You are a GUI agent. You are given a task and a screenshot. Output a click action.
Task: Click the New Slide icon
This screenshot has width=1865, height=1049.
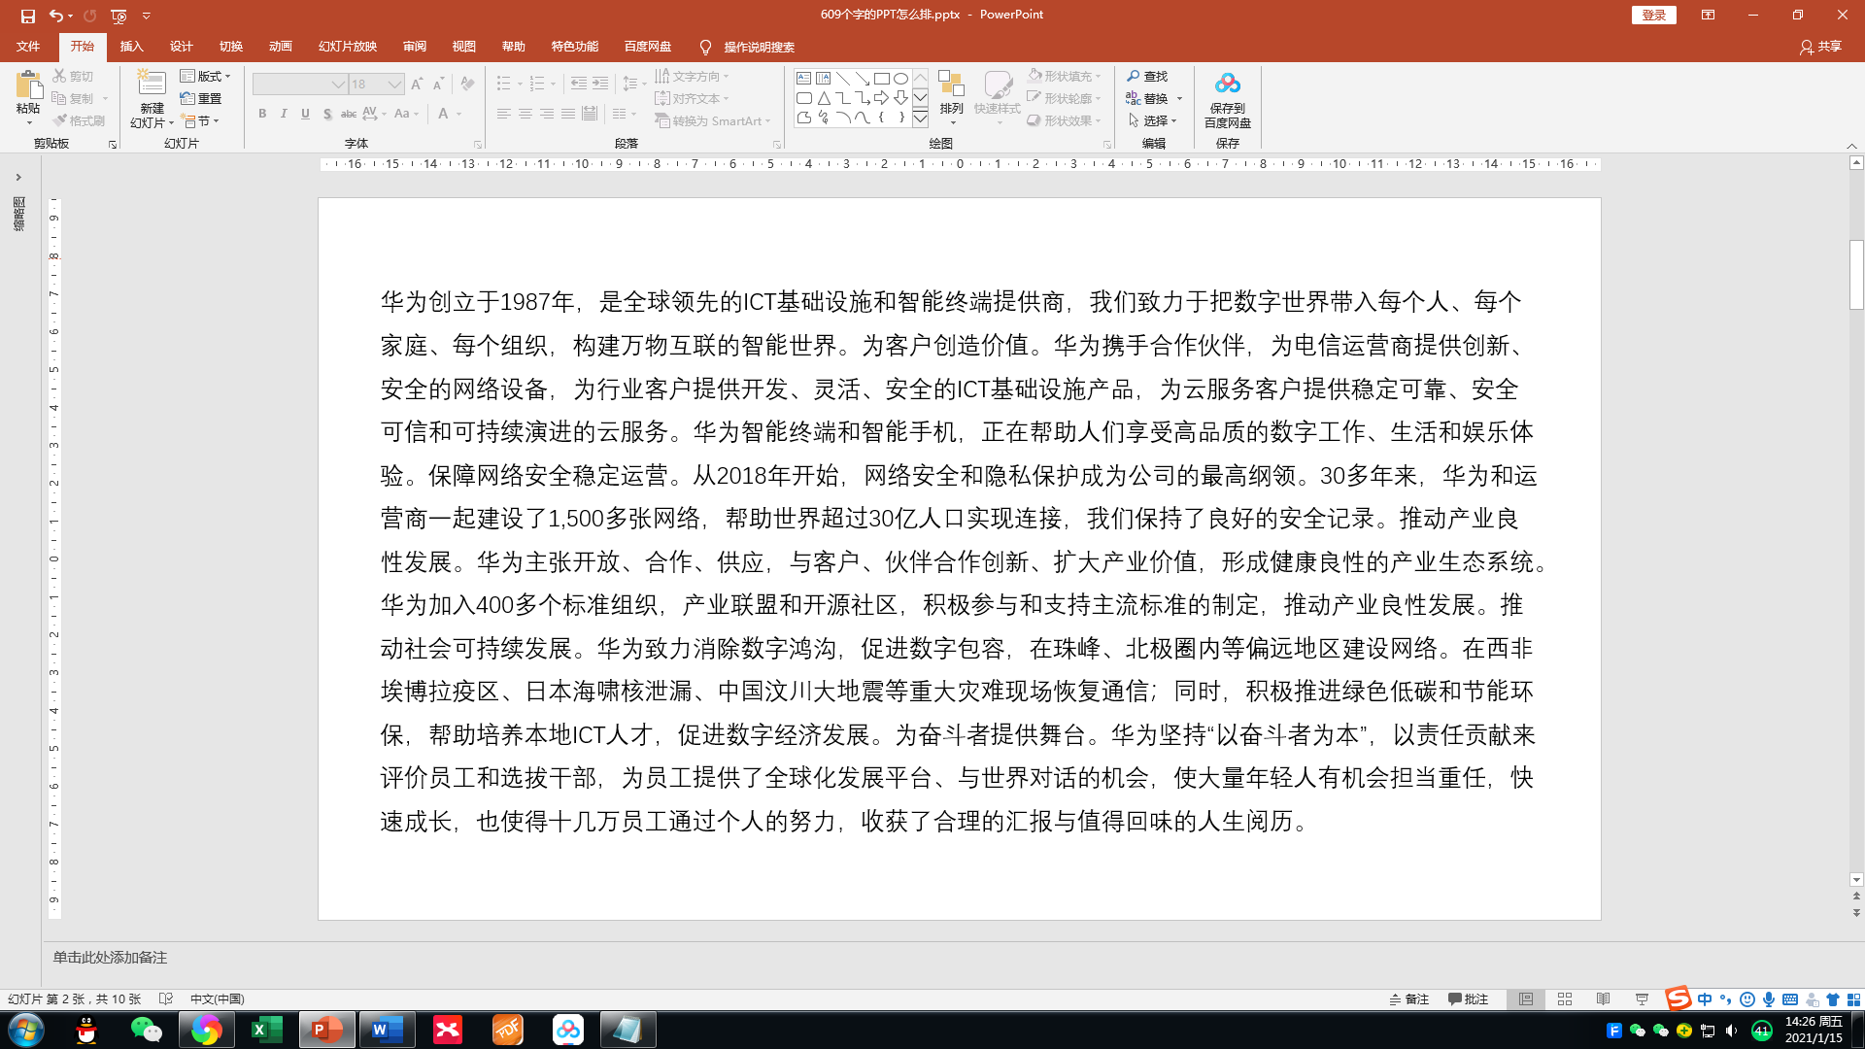tap(152, 84)
